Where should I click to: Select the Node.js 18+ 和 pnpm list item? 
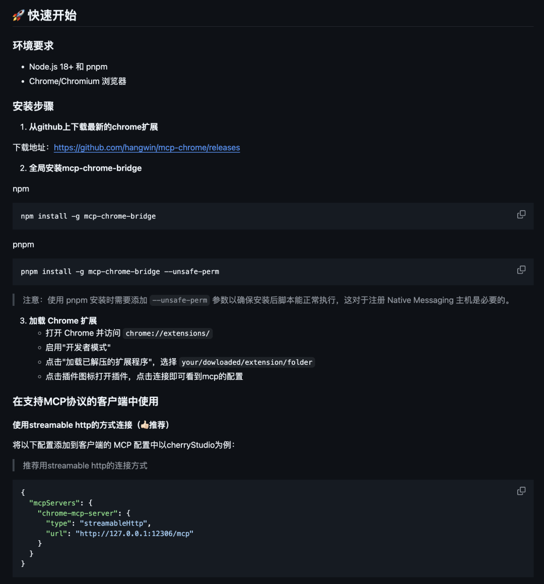[x=69, y=67]
